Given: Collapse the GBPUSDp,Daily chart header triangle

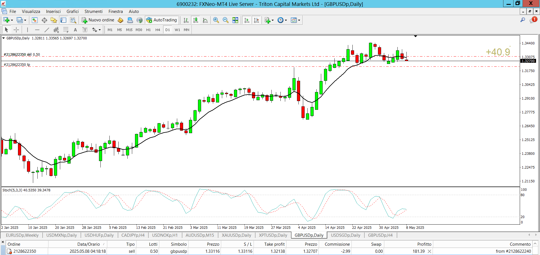Looking at the screenshot, I should point(3,38).
